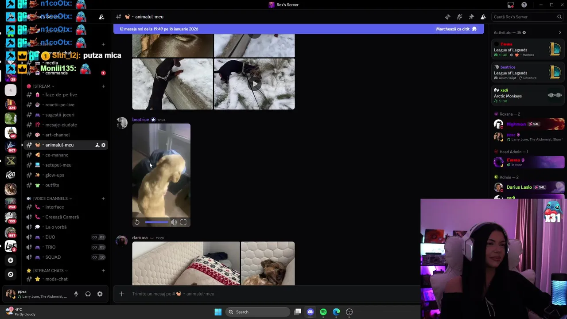Create channel in STREAM CHATS plus

click(x=103, y=271)
